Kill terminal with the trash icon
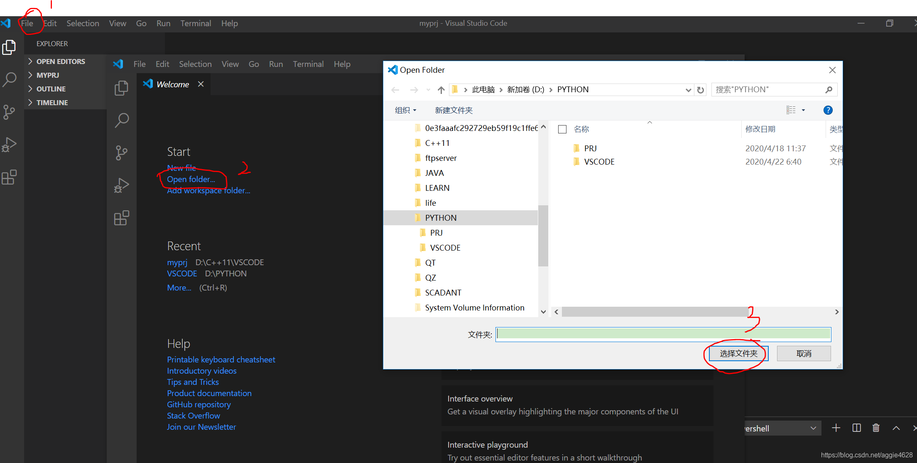 point(876,428)
